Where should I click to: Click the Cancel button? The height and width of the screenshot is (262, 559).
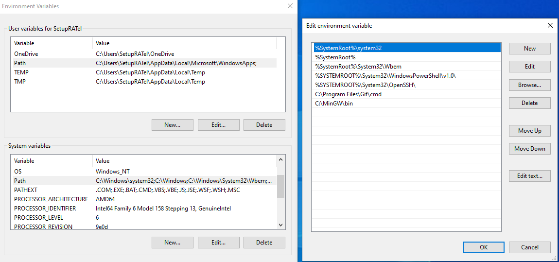[529, 247]
